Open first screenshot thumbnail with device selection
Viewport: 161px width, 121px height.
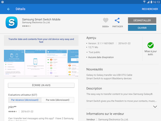pos(14,63)
